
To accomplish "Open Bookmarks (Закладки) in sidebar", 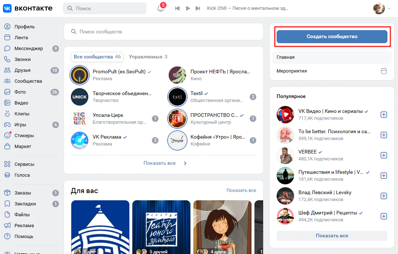I will click(25, 204).
